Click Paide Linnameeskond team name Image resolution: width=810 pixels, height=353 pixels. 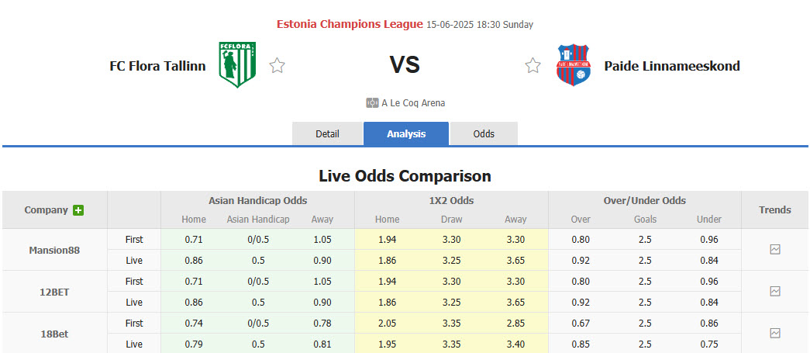671,66
